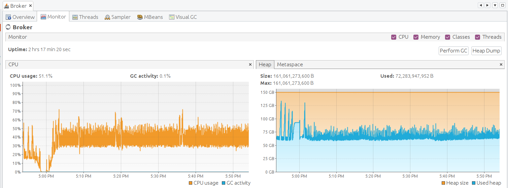Click the scroll tabs left arrow
The width and height of the screenshot is (508, 188).
(480, 5)
